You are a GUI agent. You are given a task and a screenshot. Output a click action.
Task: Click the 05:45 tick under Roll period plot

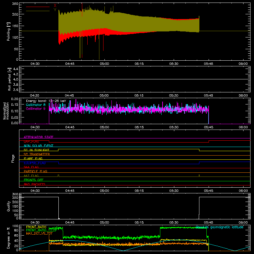208,96
